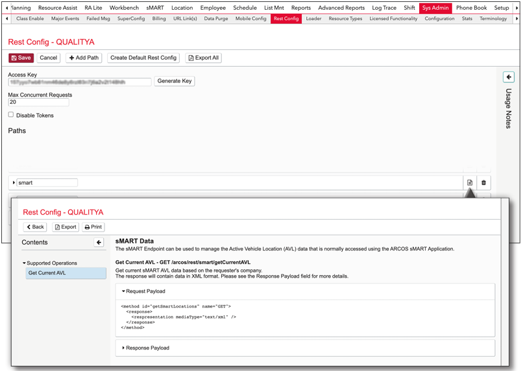Open the Log Trace menu

pos(384,8)
